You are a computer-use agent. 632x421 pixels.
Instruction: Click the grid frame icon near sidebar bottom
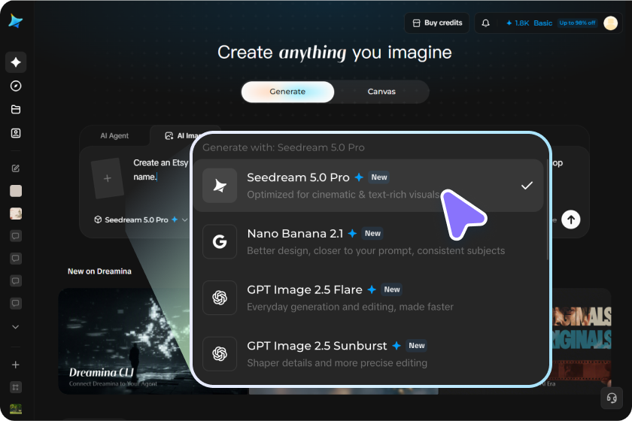[x=16, y=387]
